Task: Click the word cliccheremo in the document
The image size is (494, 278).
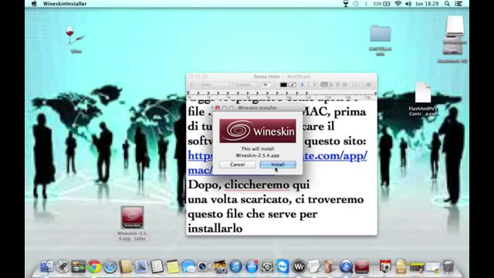Action: [x=257, y=185]
